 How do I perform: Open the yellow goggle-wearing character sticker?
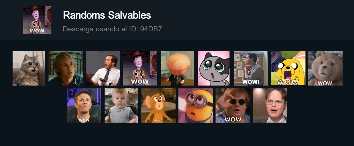point(196,106)
